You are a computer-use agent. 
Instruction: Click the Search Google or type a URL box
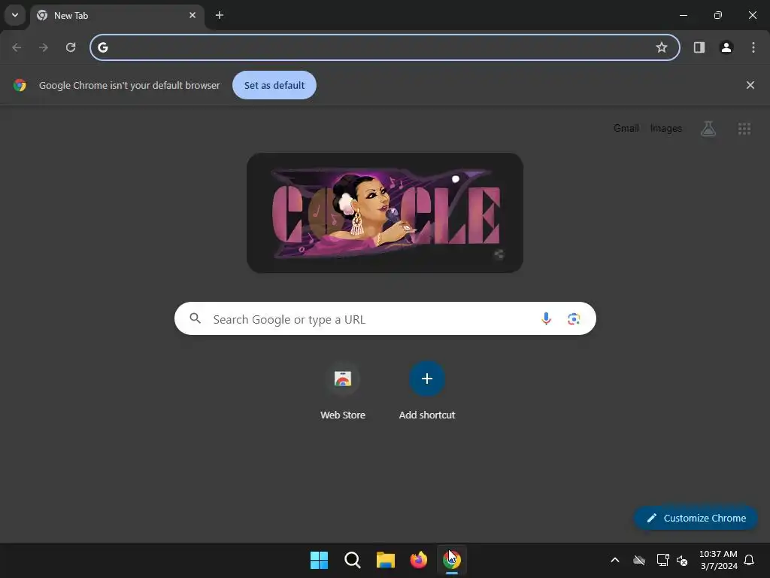385,318
